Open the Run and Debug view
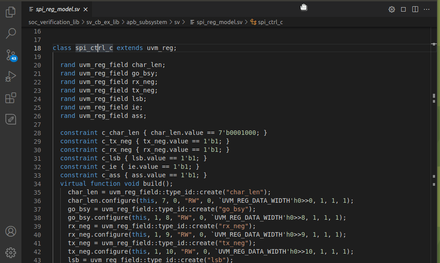The height and width of the screenshot is (263, 440). pyautogui.click(x=10, y=76)
